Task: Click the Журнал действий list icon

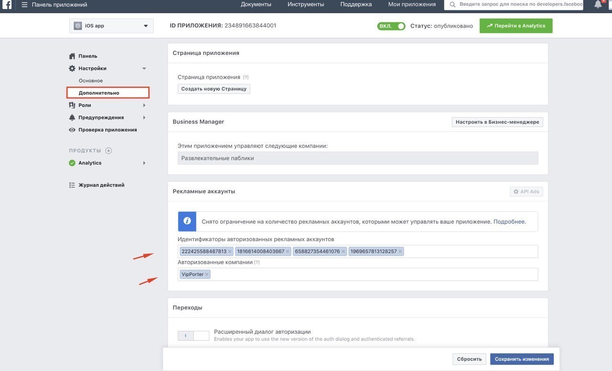Action: point(72,185)
